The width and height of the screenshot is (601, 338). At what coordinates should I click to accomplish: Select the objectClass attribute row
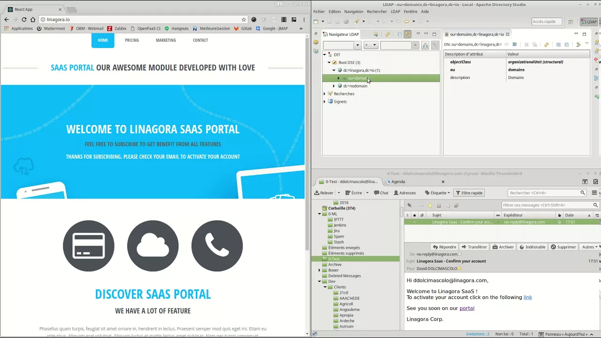[516, 62]
